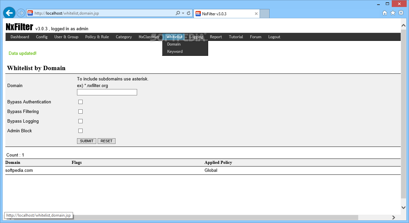Viewport: 409px width, 223px height.
Task: Click the NX site icon in address bar
Action: (x=30, y=13)
